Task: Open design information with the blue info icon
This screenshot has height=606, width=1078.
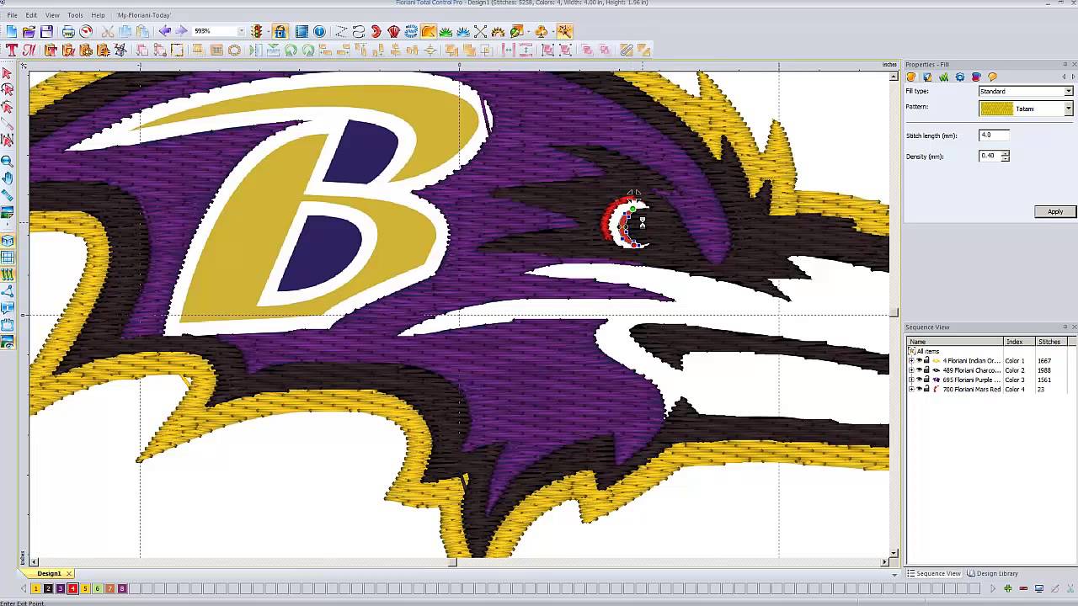Action: (x=319, y=31)
